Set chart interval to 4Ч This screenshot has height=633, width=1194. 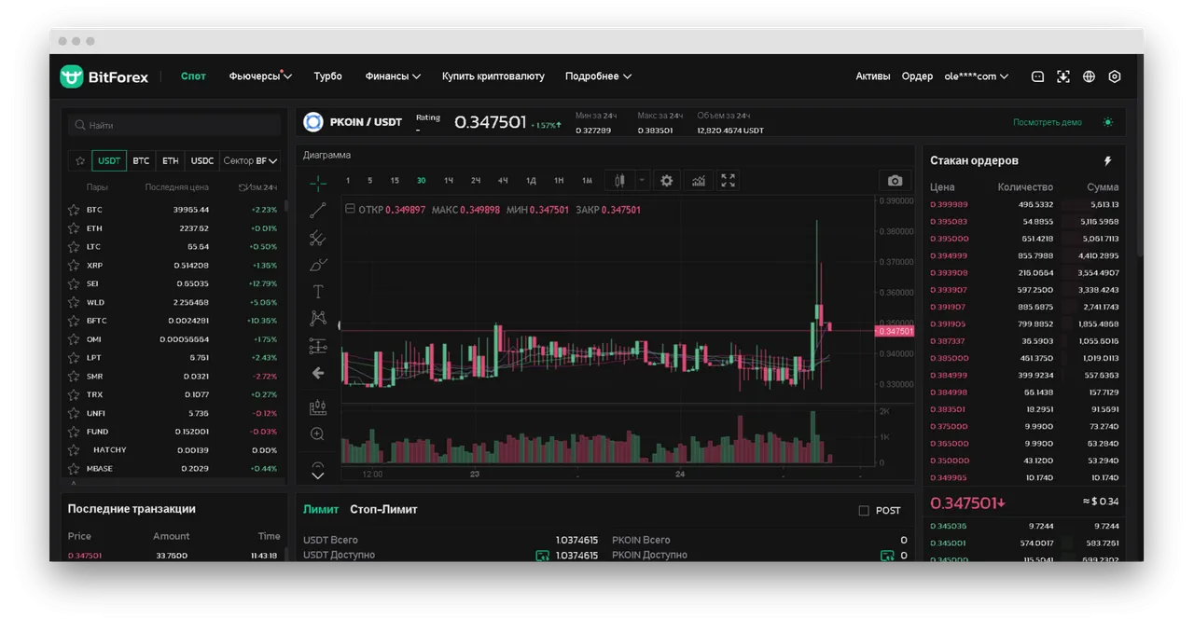(503, 181)
